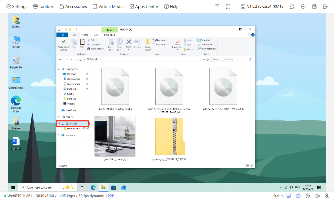
Task: Launch Microsoft Edge from the Windows taskbar
Action: 93,187
